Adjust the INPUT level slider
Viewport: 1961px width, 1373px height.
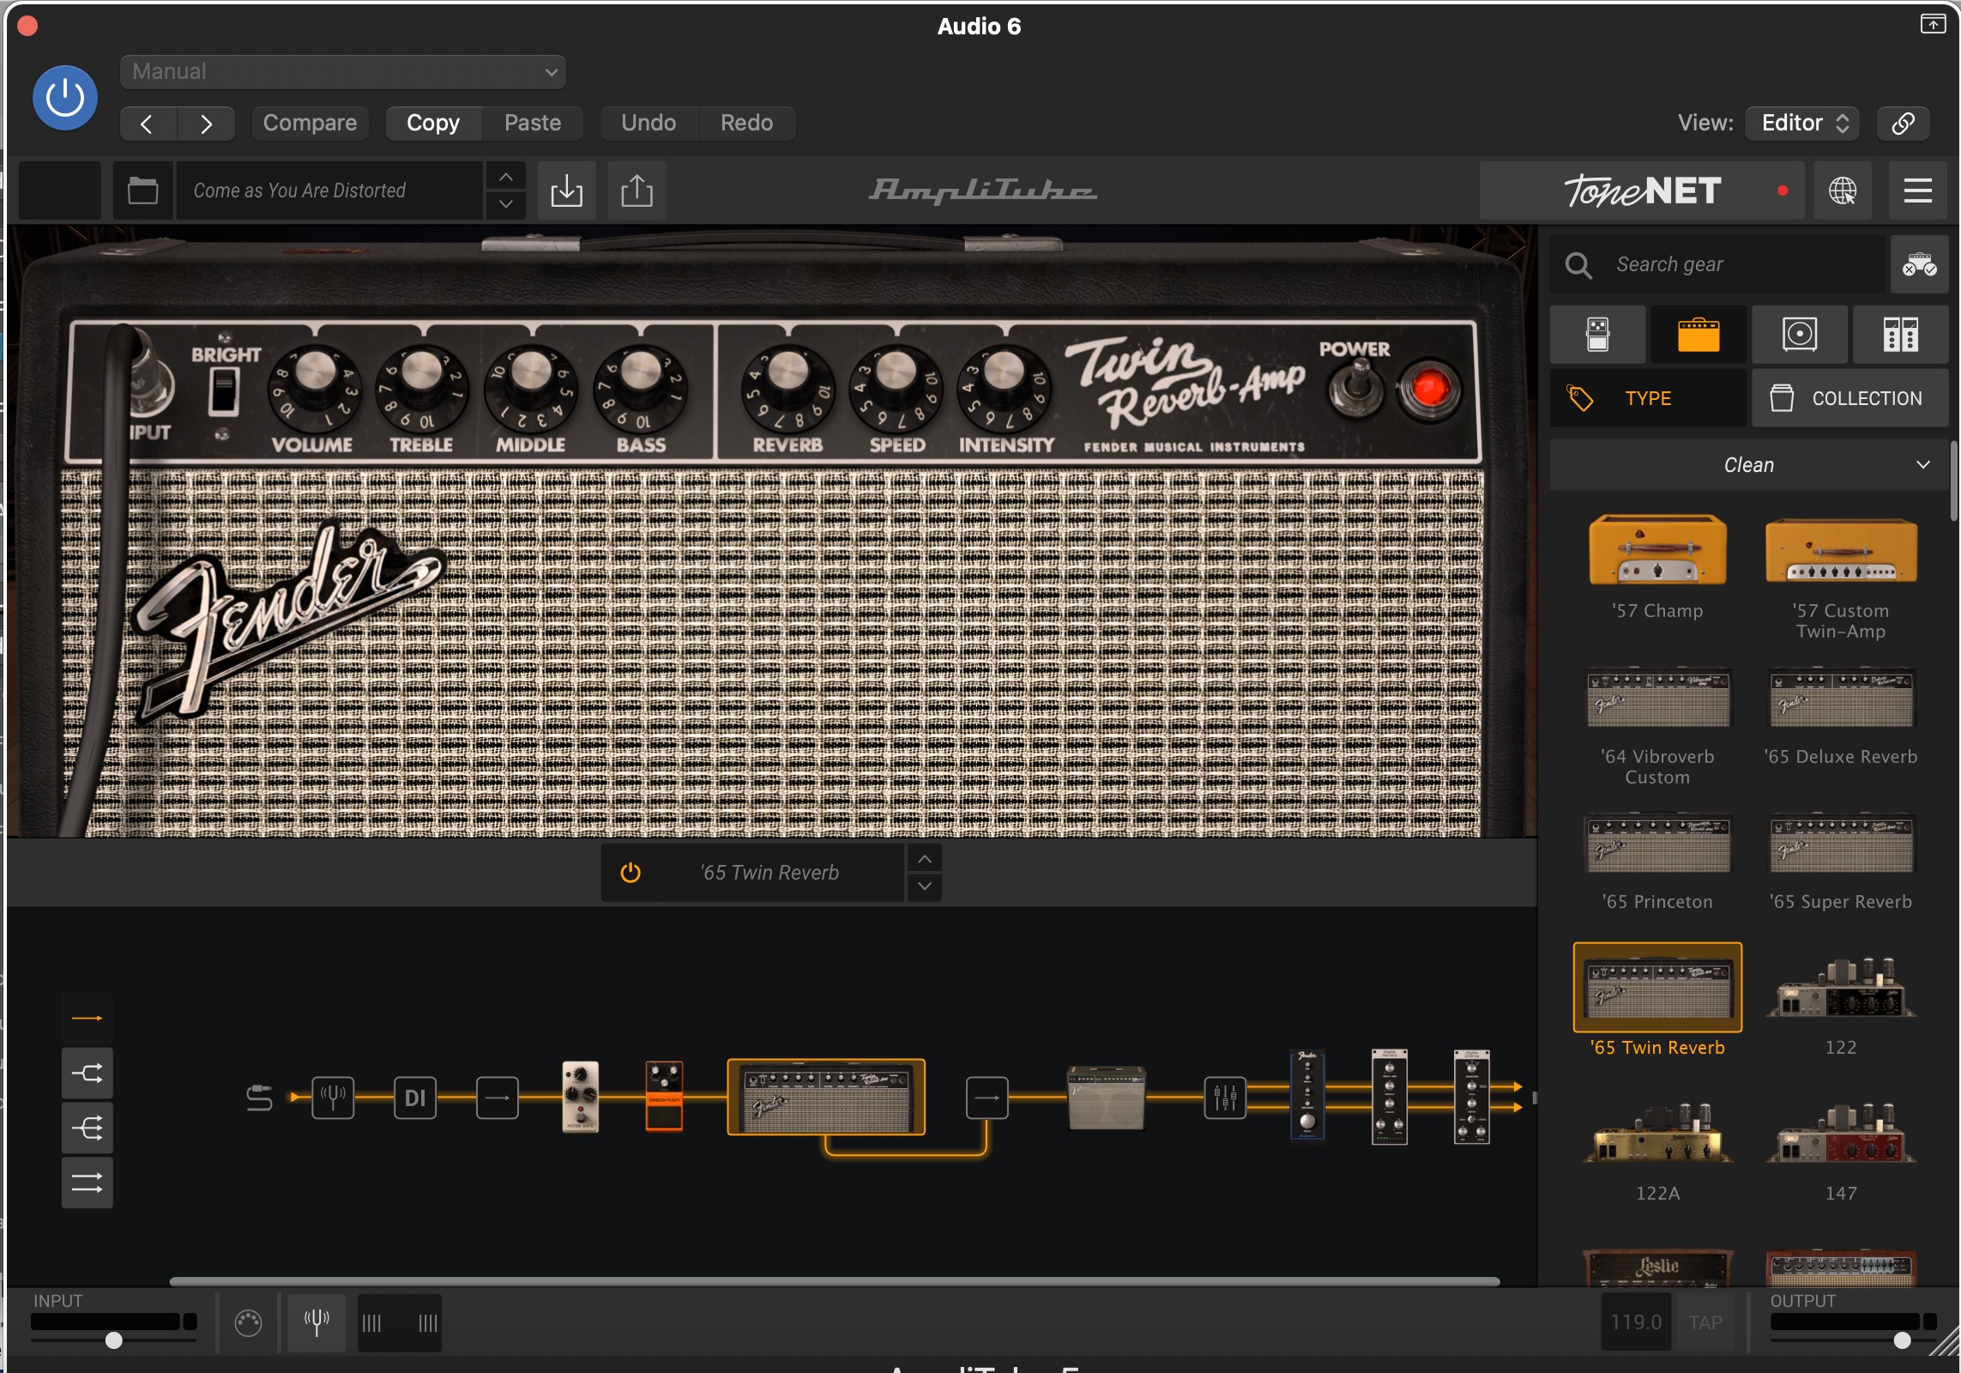pyautogui.click(x=114, y=1340)
